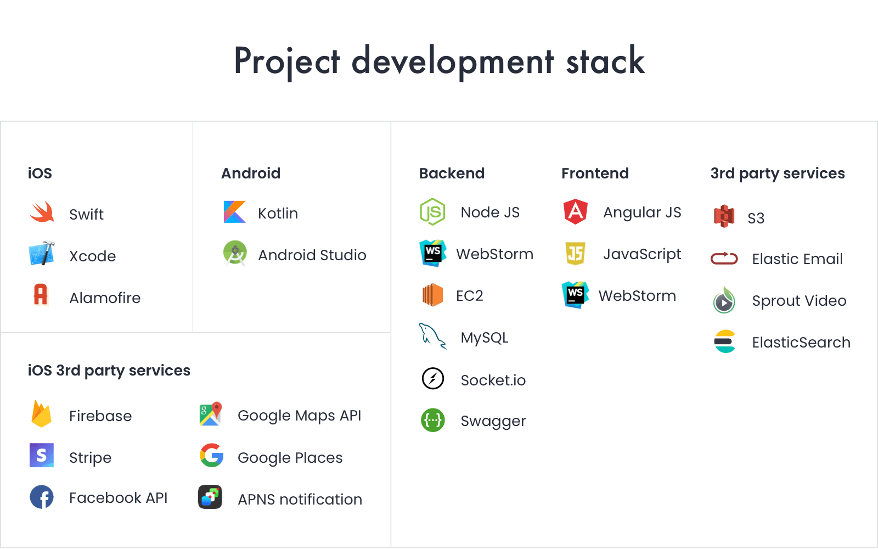Click the Socket.io lightning circle icon
The width and height of the screenshot is (878, 549).
point(433,378)
